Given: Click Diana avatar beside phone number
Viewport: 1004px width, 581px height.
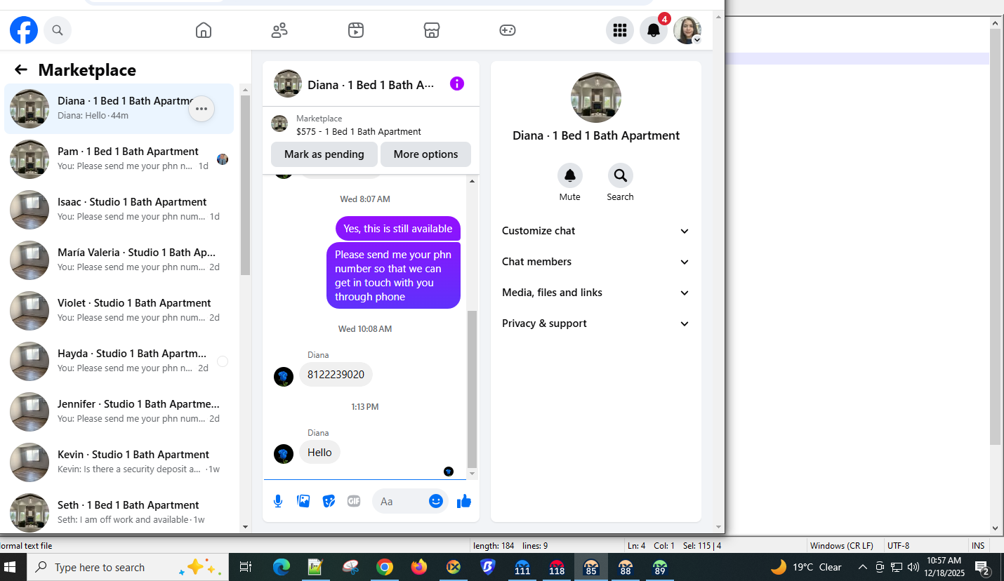Looking at the screenshot, I should click(284, 377).
